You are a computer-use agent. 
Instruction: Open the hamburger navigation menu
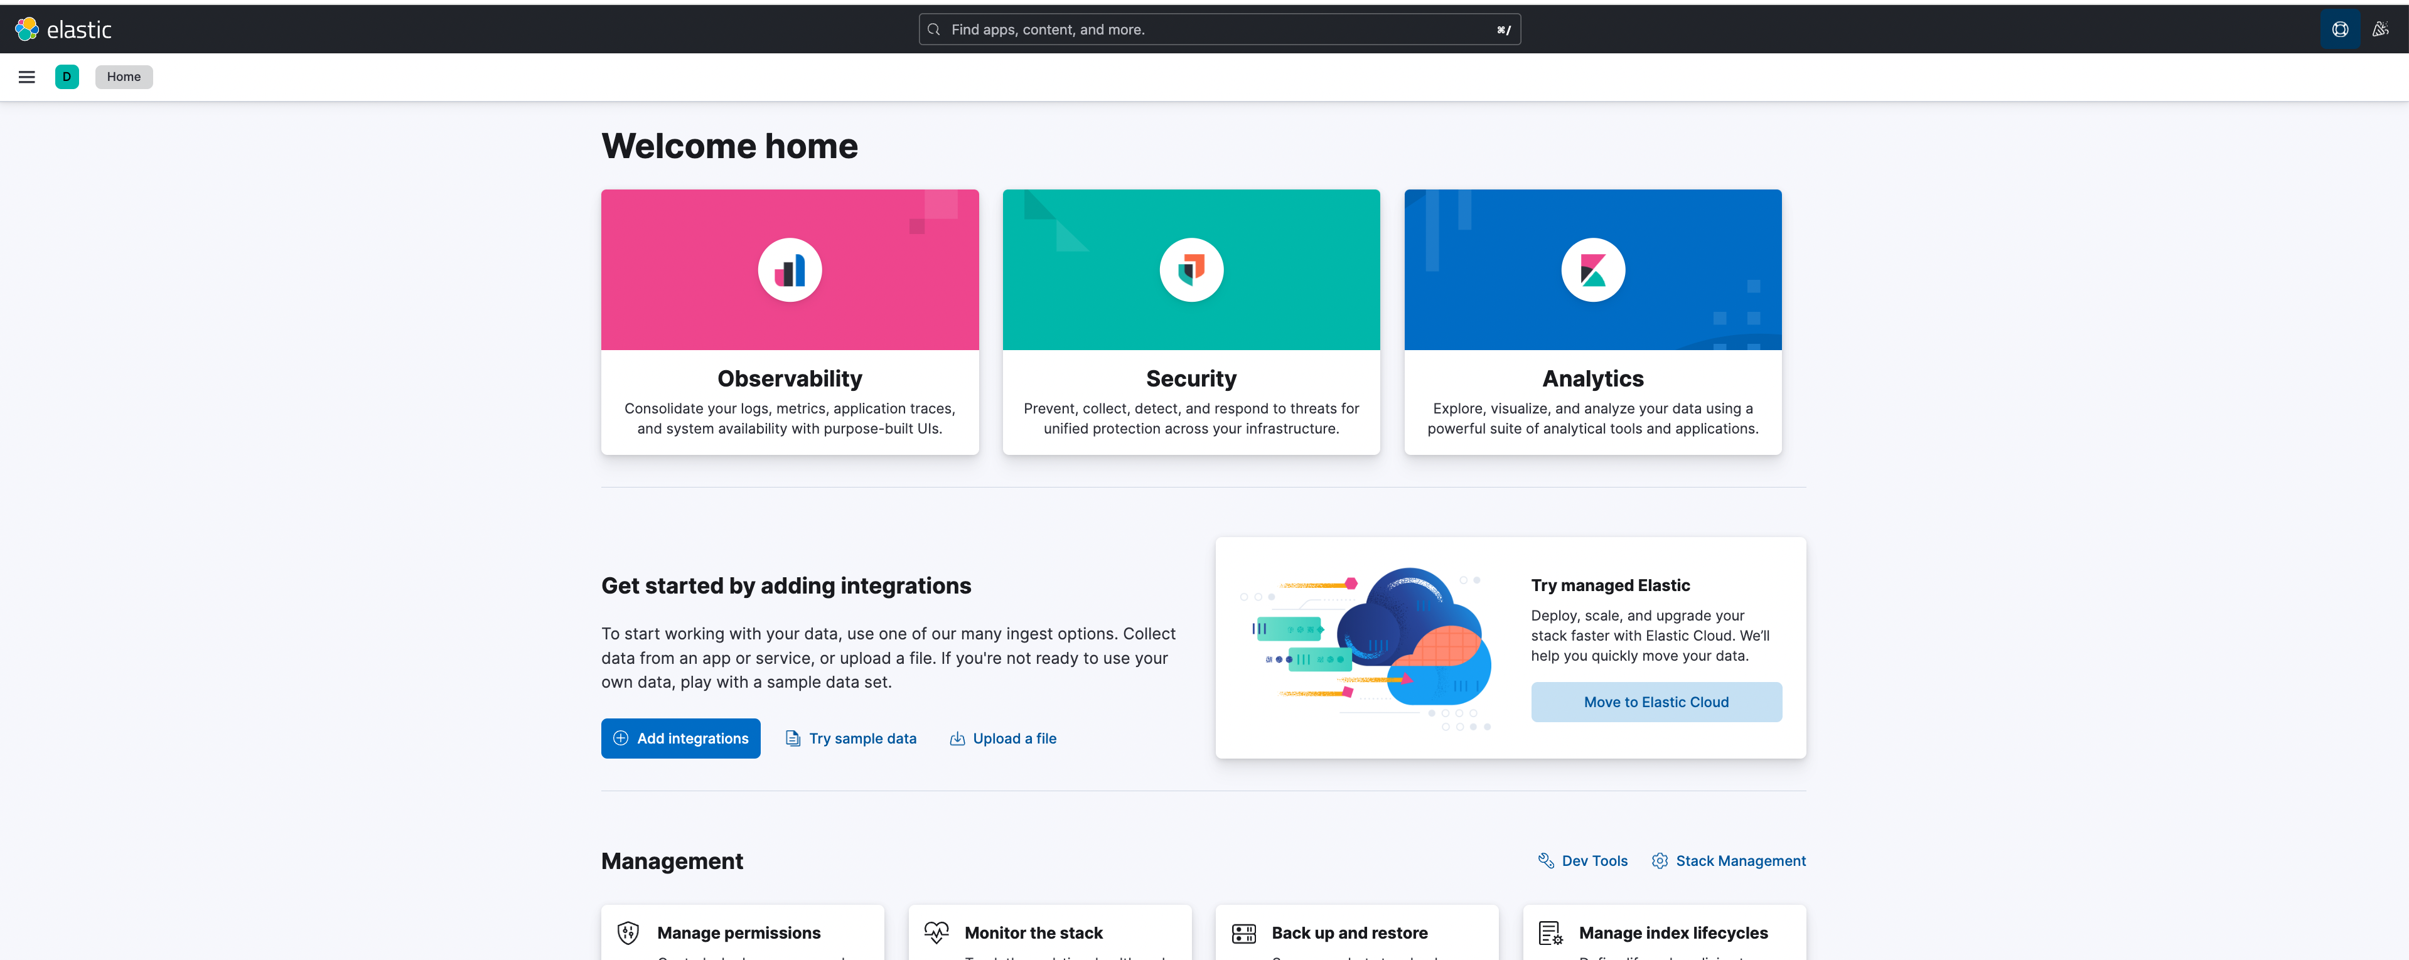click(26, 77)
